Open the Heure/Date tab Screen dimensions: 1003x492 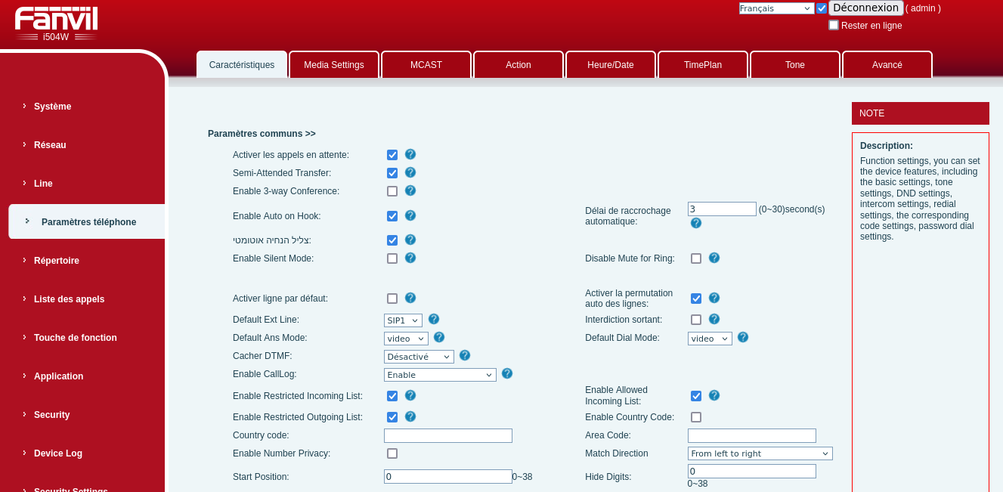pos(611,65)
